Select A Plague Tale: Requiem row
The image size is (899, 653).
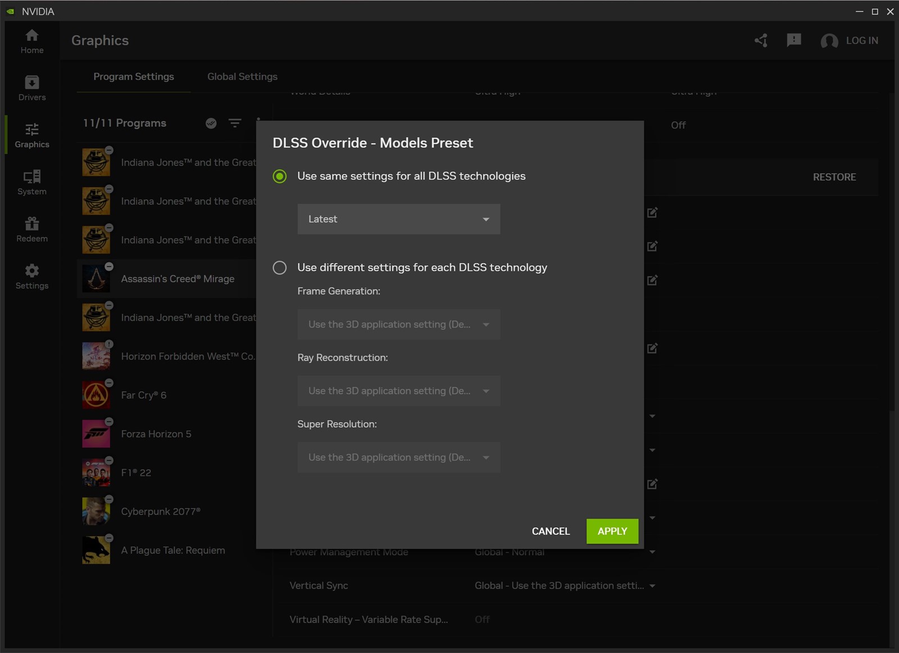tap(173, 550)
